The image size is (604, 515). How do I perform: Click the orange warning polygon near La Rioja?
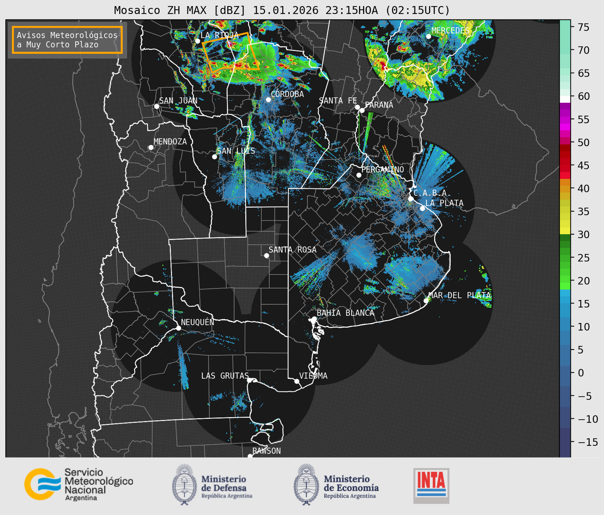coord(231,53)
